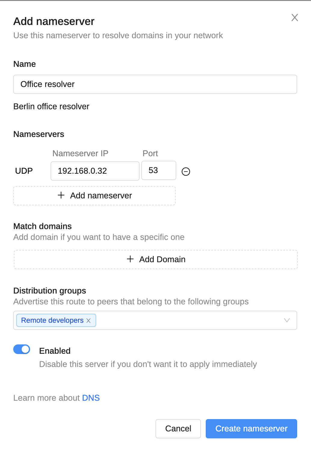The image size is (311, 457).
Task: Toggle the Enabled switch off
Action: coord(22,349)
